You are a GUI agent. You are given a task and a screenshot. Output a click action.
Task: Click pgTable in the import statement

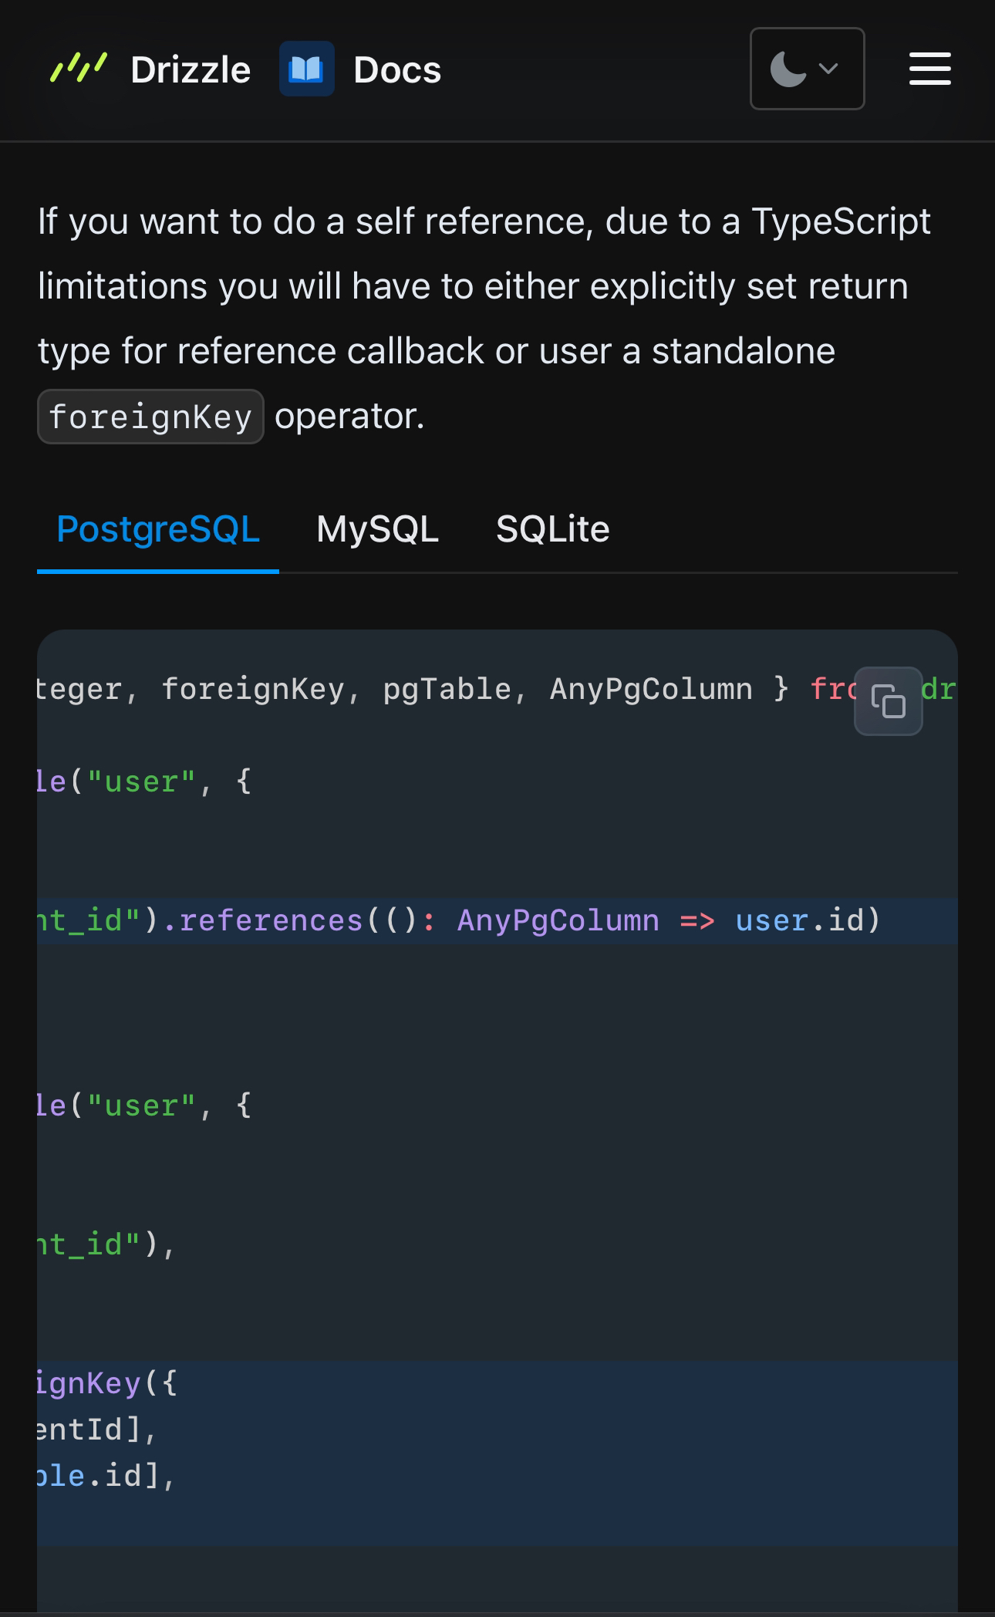click(447, 690)
